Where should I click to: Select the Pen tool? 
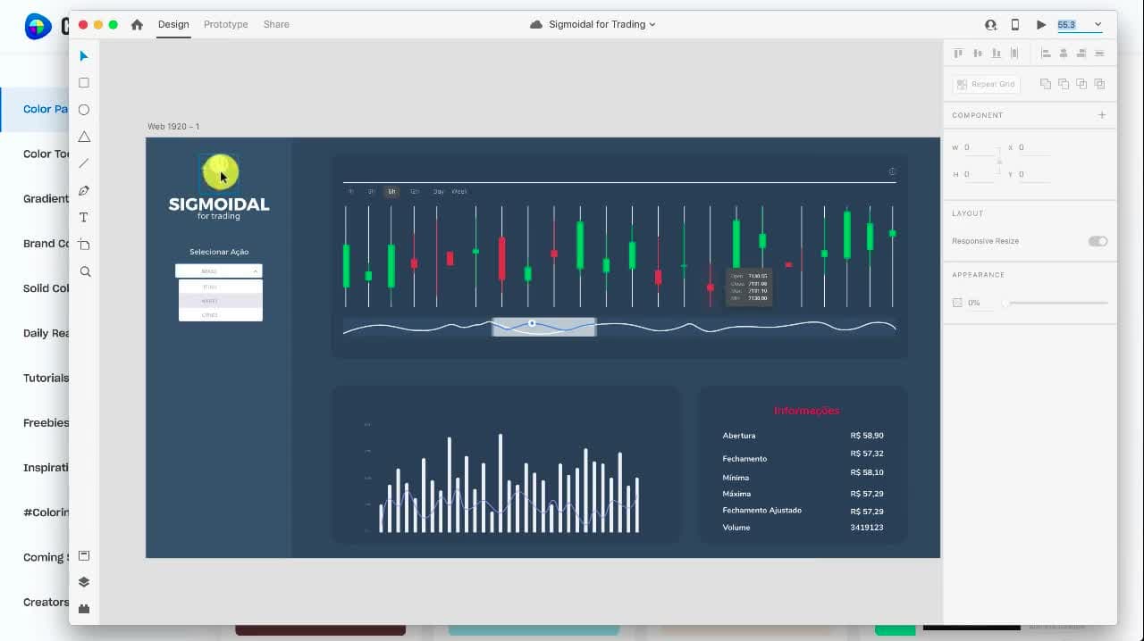coord(84,190)
